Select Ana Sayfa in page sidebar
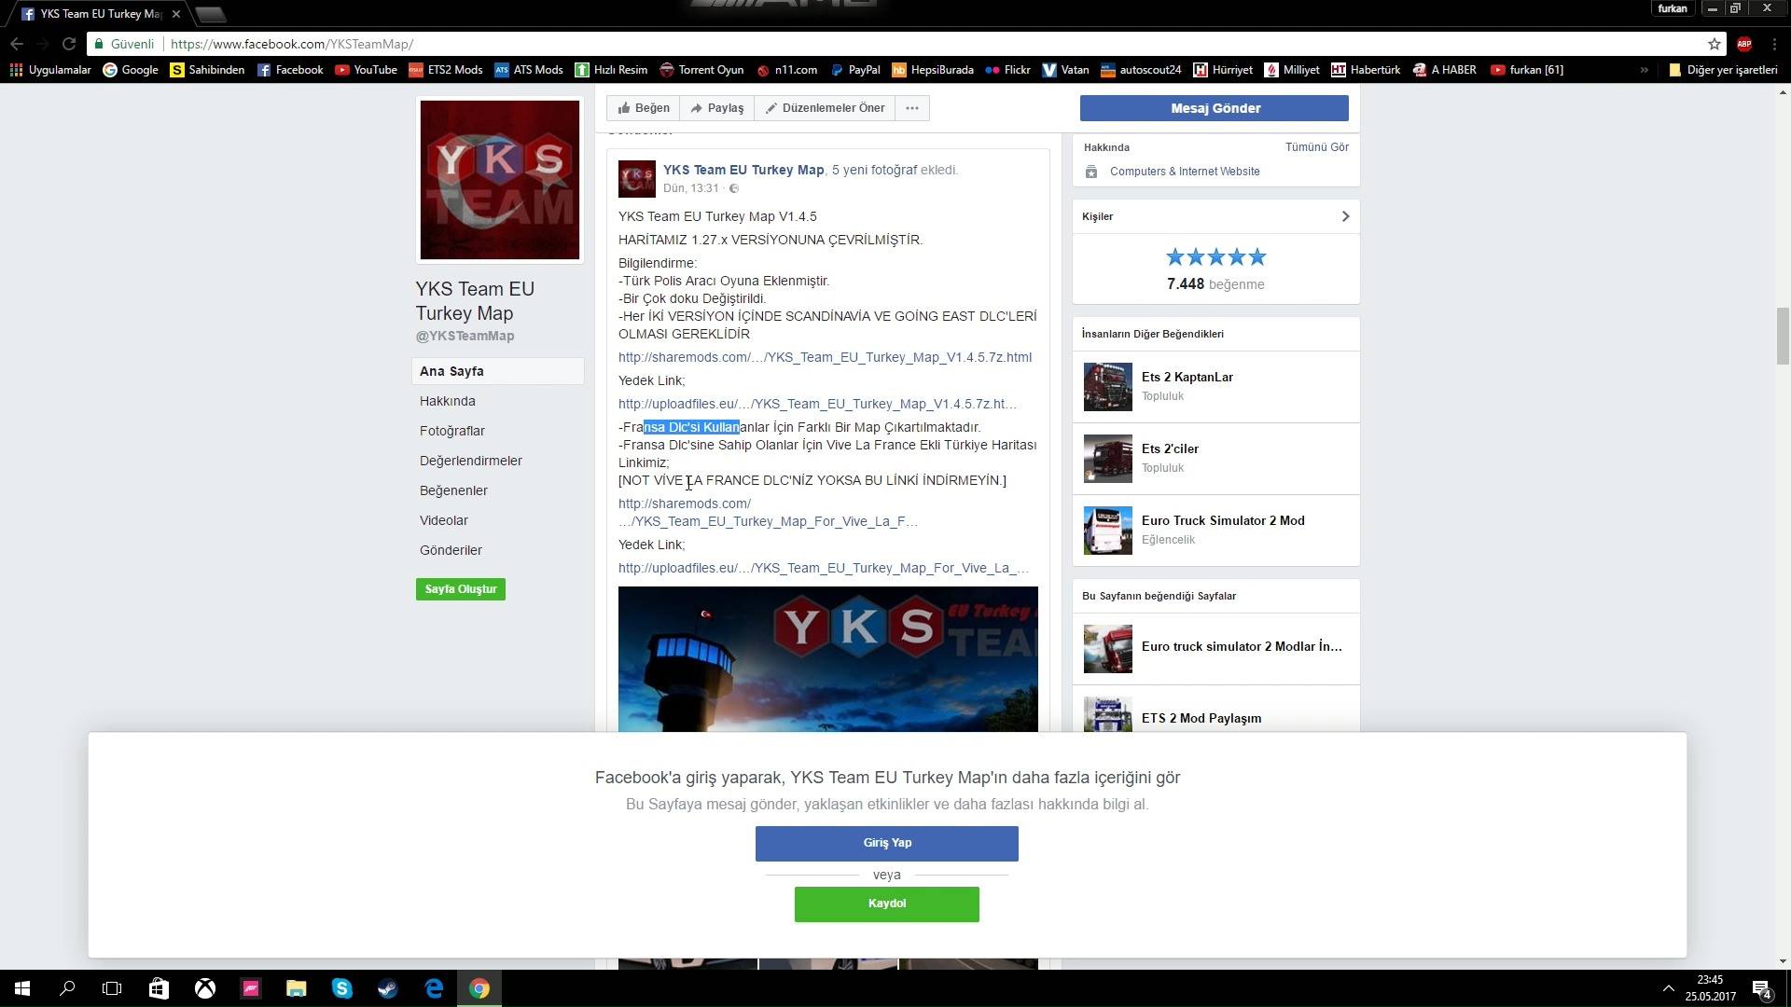 (x=498, y=371)
